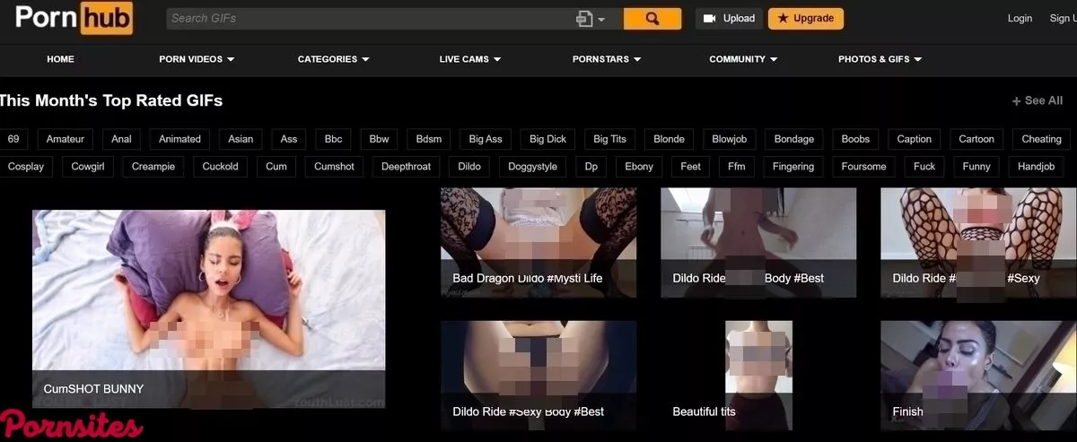1077x442 pixels.
Task: Expand the CATEGORIES dropdown menu
Action: [x=333, y=59]
